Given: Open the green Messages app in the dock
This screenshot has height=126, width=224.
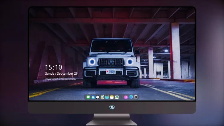Looking at the screenshot, I should pos(88,97).
